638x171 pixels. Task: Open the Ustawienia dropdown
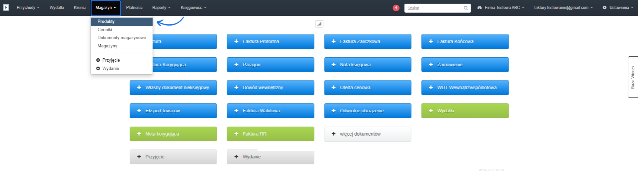(618, 8)
